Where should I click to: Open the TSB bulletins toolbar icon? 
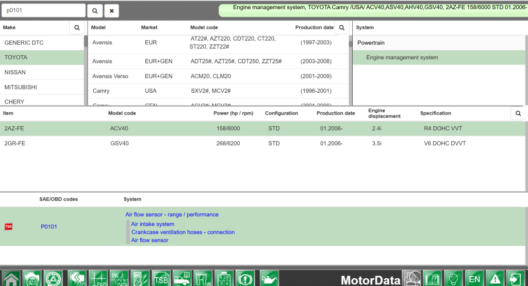point(161,279)
